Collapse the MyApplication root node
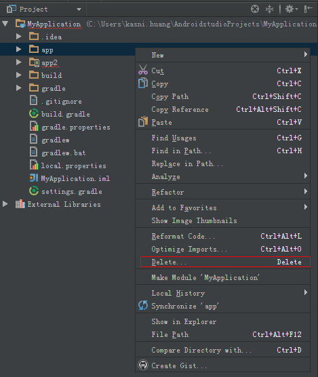This screenshot has height=377, width=318. click(x=5, y=24)
